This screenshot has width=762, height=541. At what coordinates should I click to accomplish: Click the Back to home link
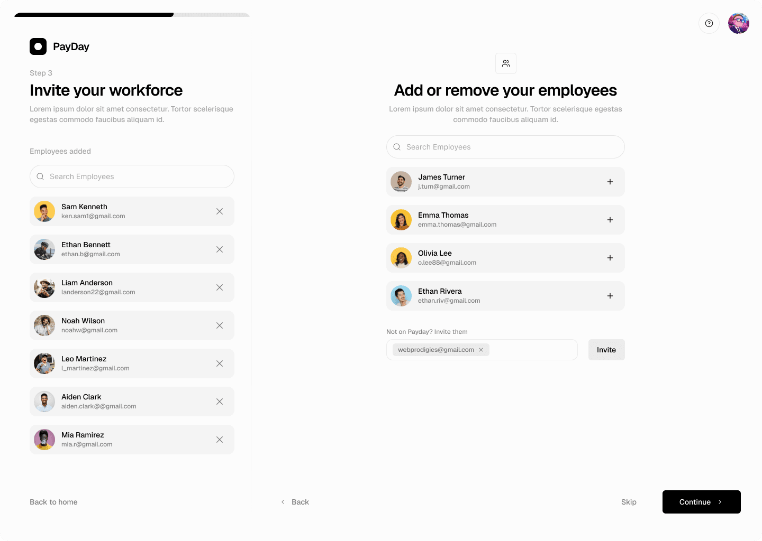pyautogui.click(x=53, y=502)
